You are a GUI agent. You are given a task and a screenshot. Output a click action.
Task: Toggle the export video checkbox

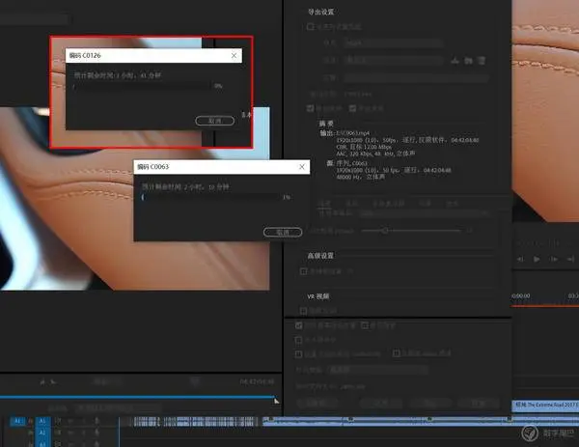[310, 108]
